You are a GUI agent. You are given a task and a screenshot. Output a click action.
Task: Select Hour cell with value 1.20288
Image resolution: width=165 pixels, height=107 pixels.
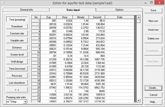(x=65, y=81)
